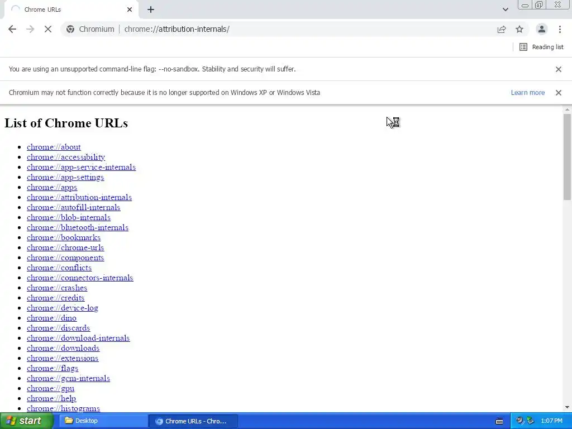The image size is (572, 429).
Task: Open chrome://flags link
Action: coord(52,369)
